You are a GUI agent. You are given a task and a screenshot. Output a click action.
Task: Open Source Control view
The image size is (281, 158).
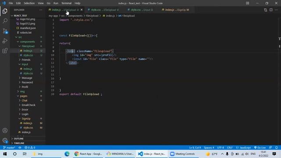pyautogui.click(x=5, y=31)
